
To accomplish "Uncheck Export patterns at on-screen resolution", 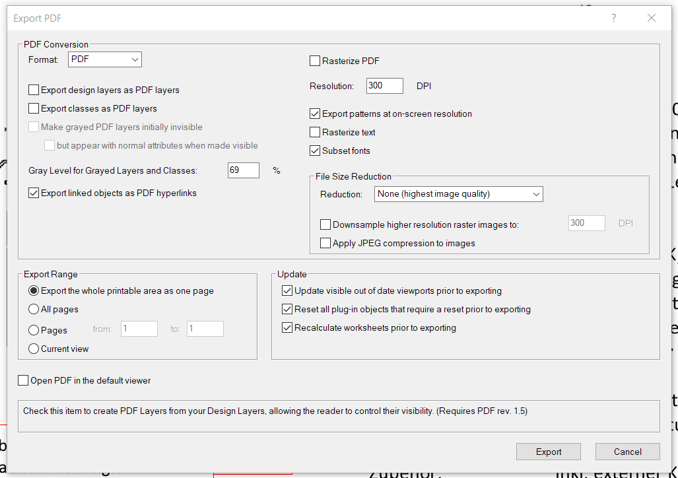I will pos(315,113).
